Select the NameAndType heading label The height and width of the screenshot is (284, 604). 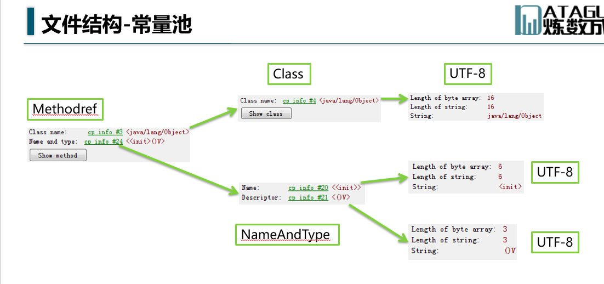pos(287,235)
